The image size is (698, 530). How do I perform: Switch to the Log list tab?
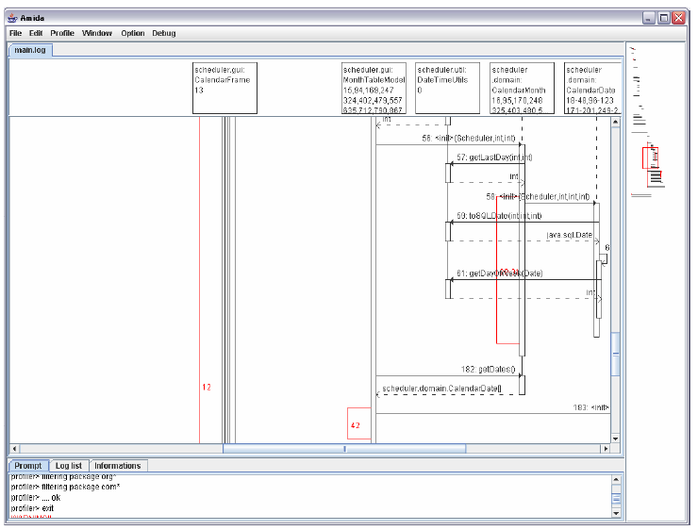pos(69,466)
